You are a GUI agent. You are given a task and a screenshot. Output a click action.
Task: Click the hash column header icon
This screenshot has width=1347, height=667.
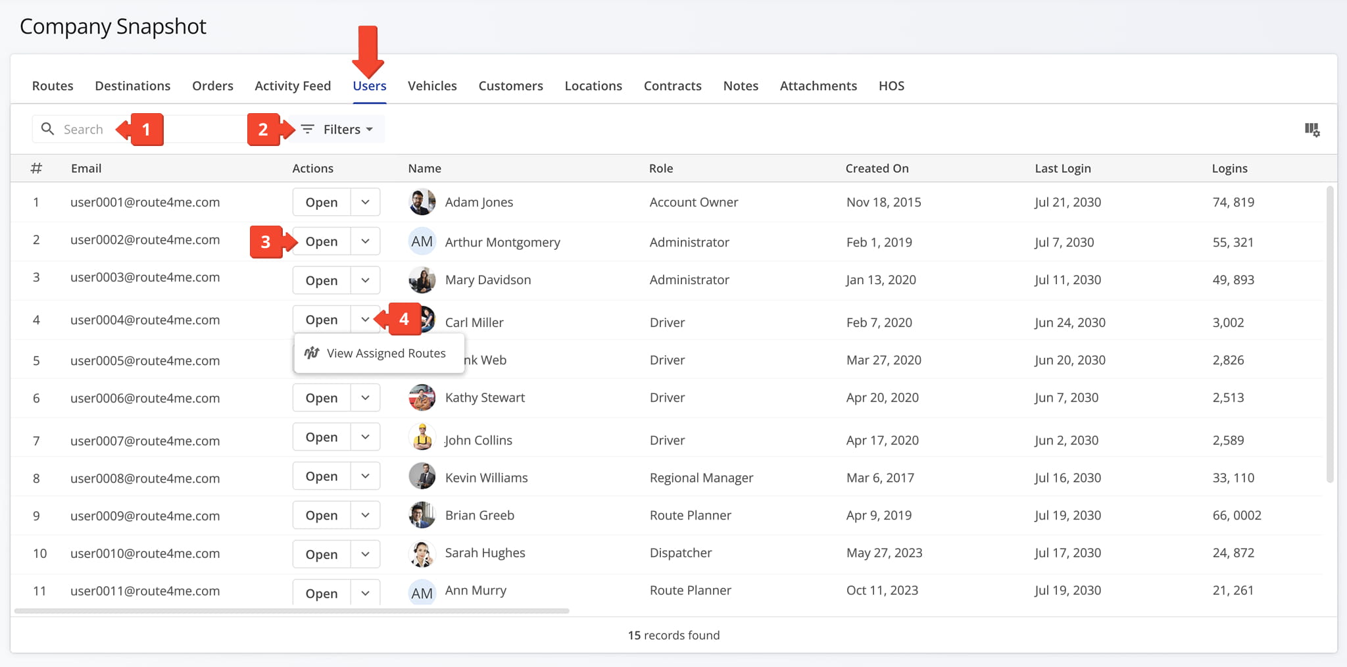pyautogui.click(x=36, y=168)
